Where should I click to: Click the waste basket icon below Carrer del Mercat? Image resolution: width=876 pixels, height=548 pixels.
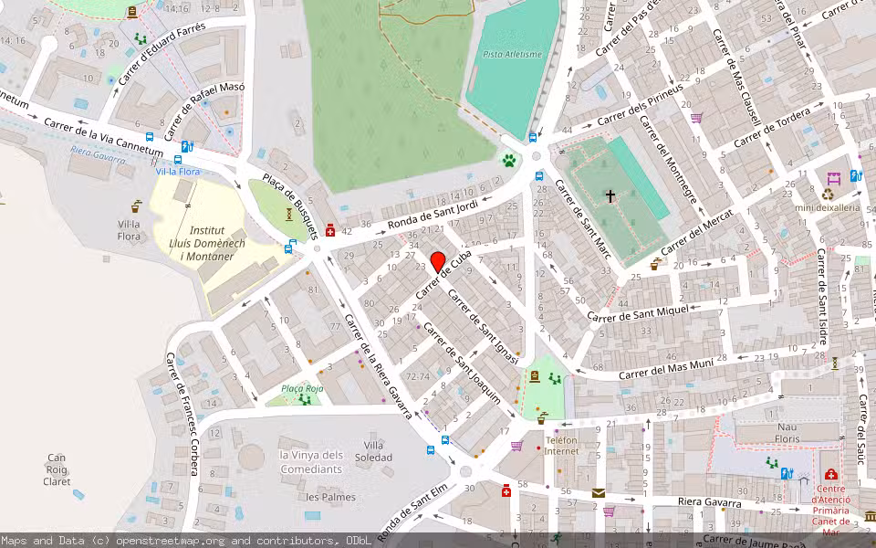point(653,269)
